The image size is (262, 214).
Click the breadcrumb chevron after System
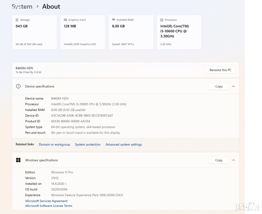[x=37, y=7]
